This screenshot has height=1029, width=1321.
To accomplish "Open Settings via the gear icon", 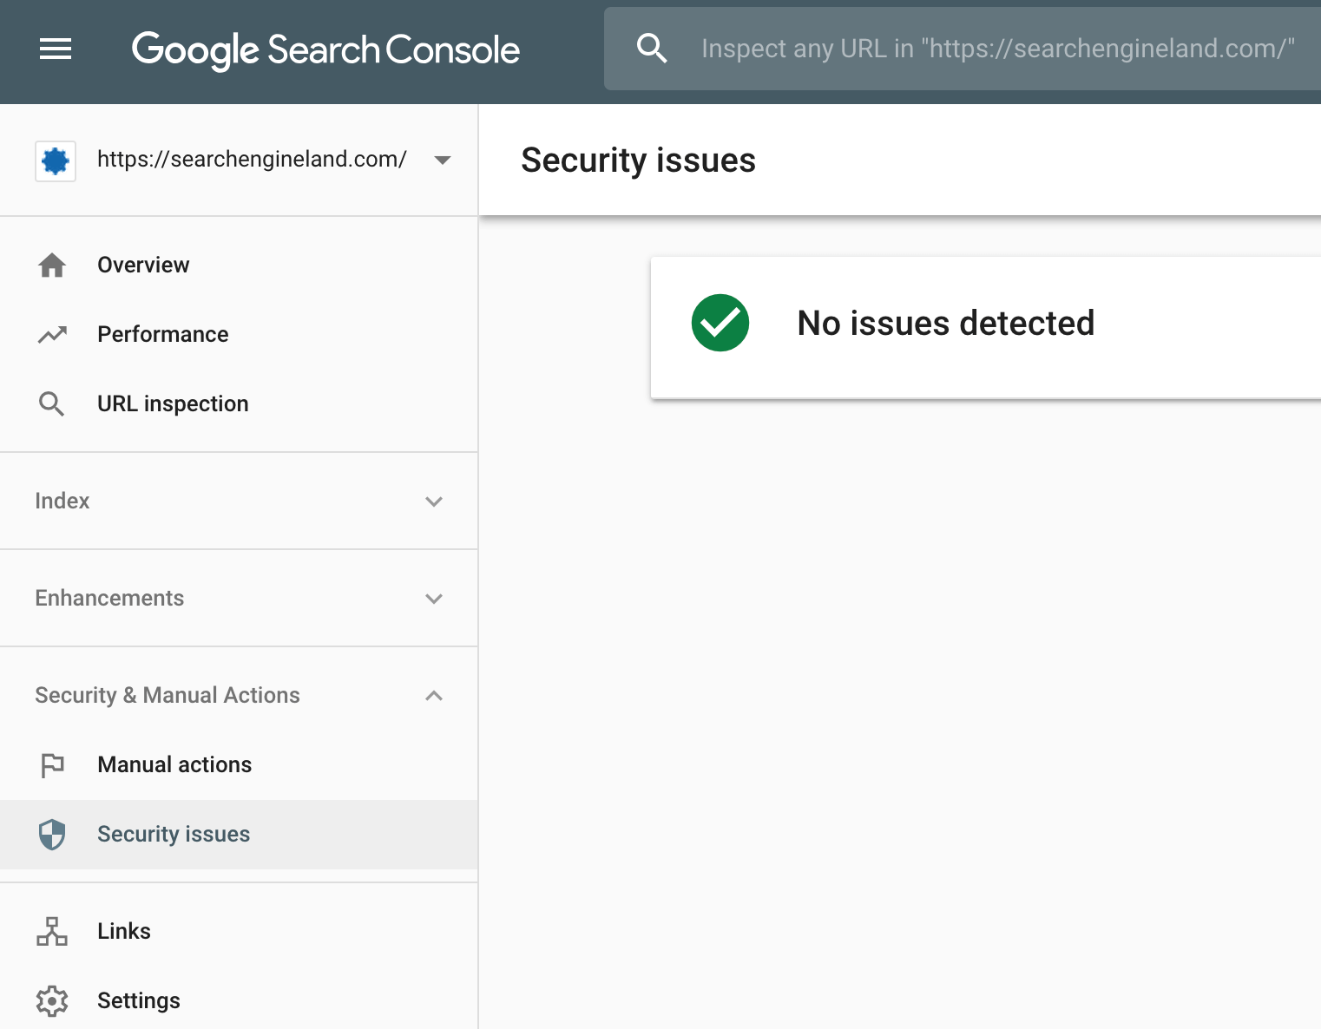I will 52,1000.
